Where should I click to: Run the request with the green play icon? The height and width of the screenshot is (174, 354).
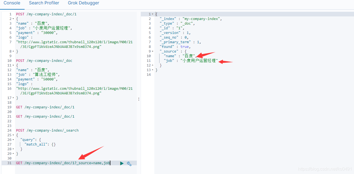click(x=122, y=163)
